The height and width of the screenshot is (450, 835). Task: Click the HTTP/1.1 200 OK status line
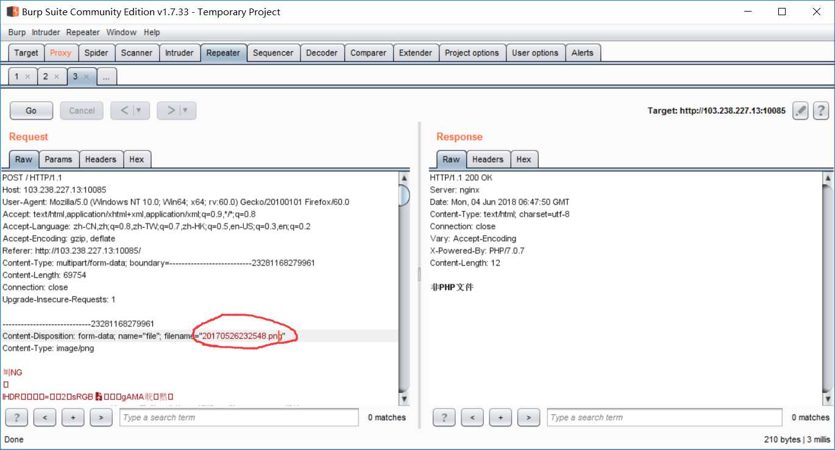(x=461, y=178)
